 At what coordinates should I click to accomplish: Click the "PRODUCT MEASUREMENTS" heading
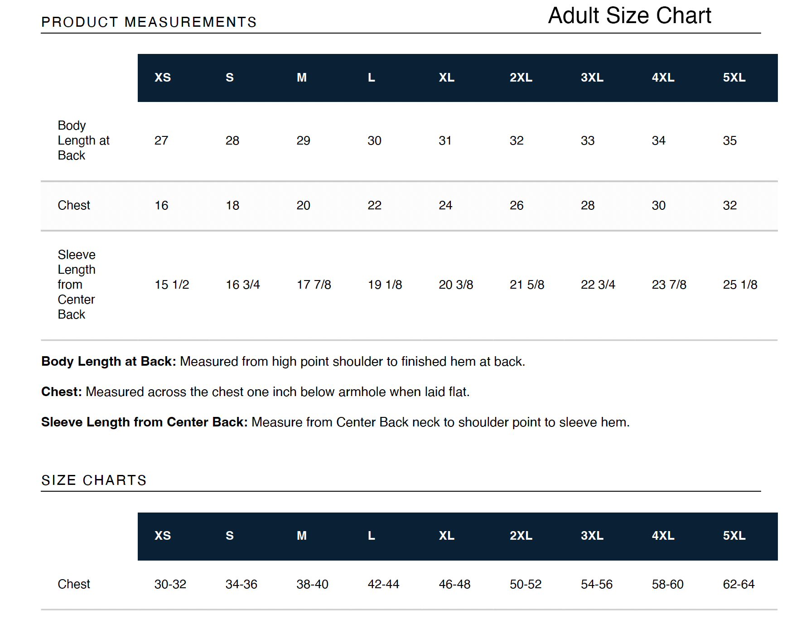pos(149,22)
